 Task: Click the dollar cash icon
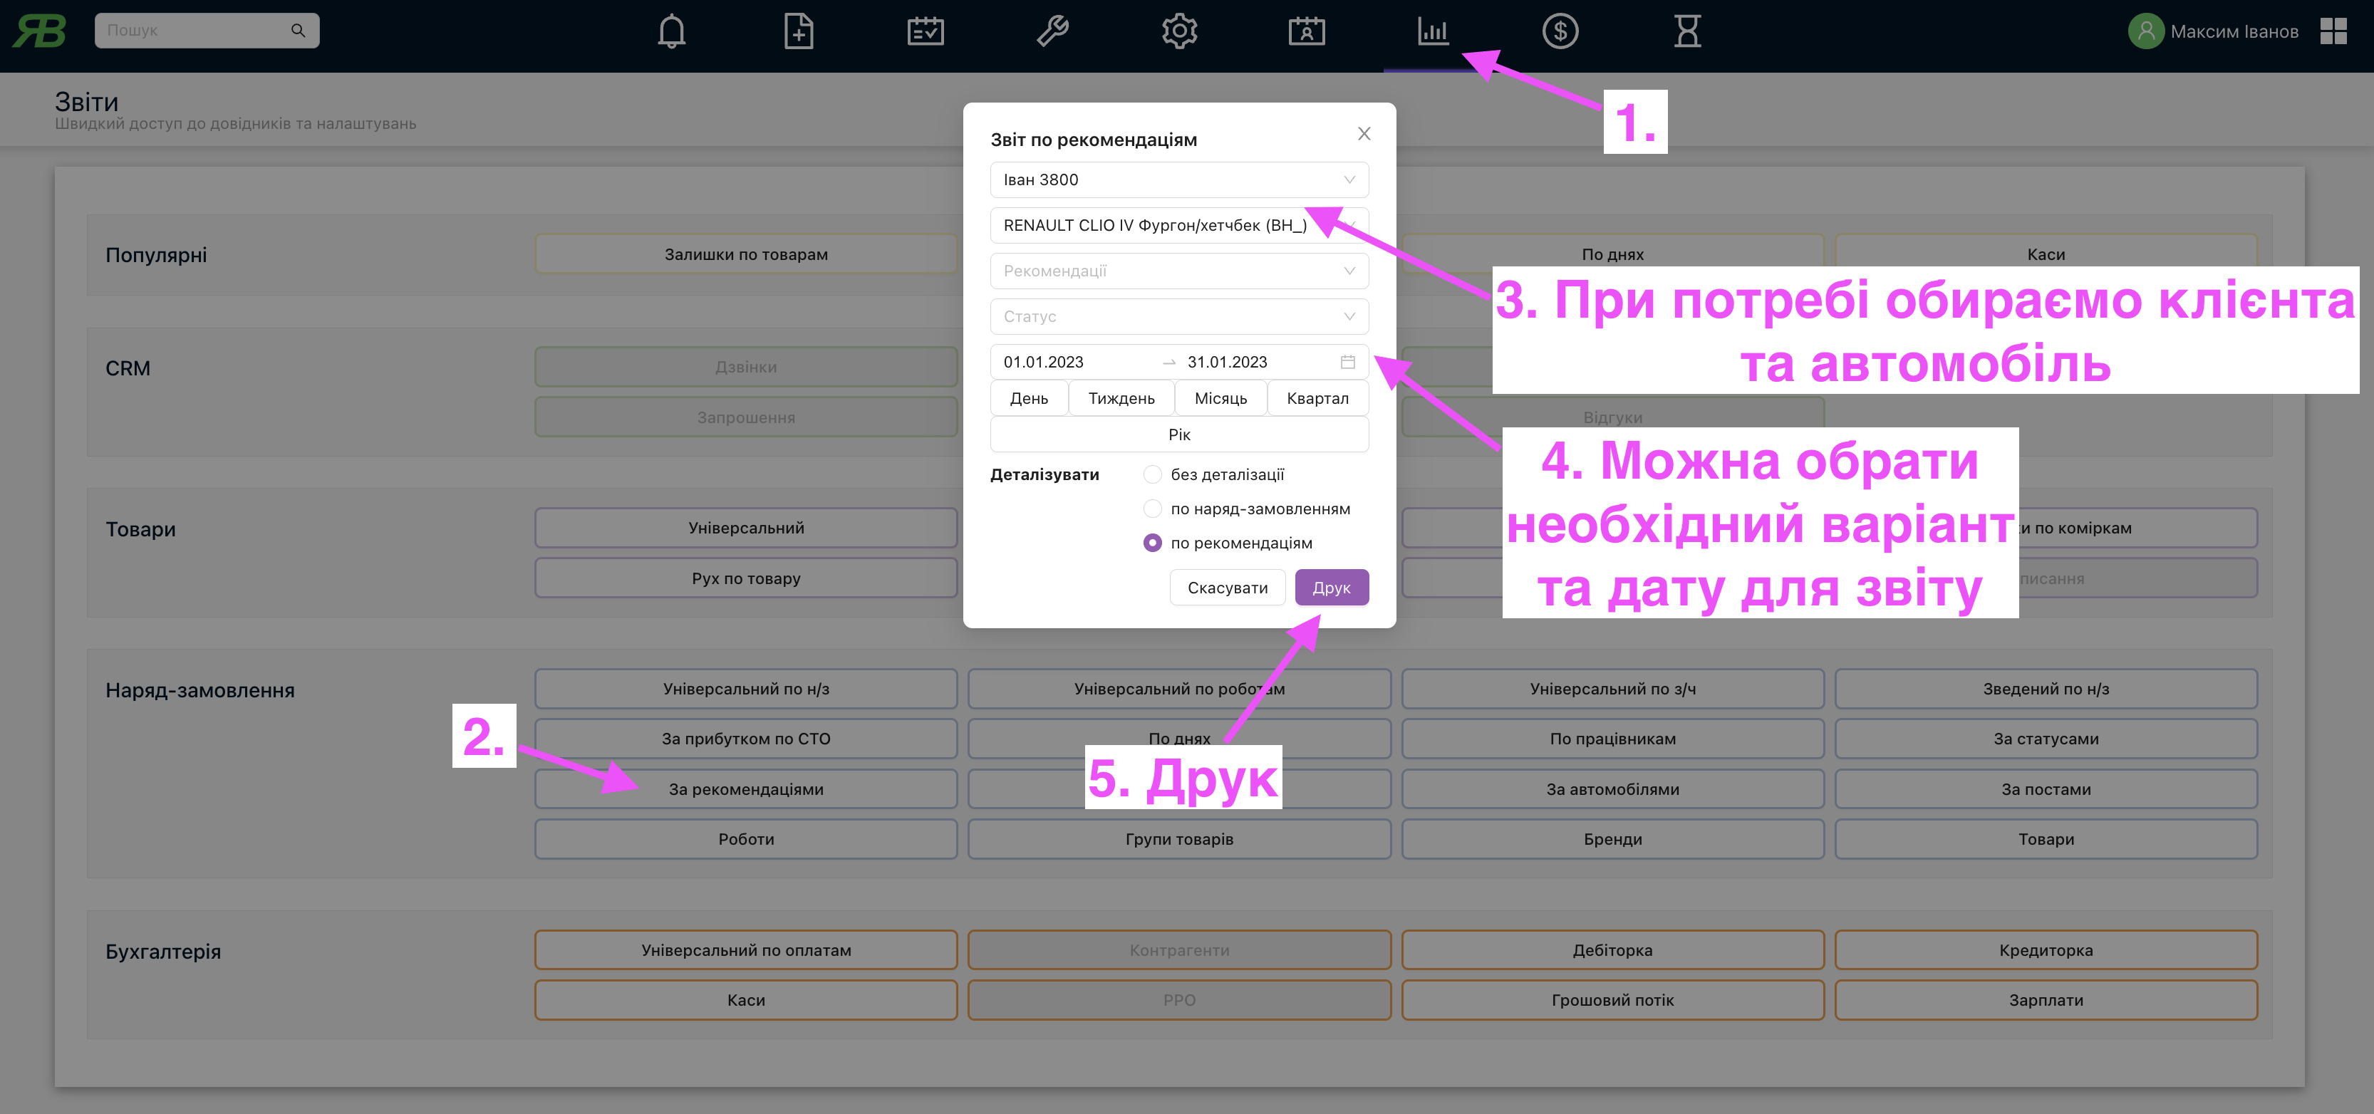pos(1560,31)
